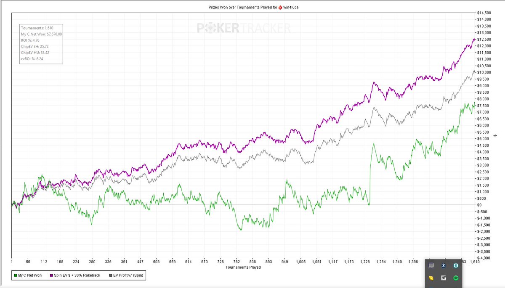Click the 782 x-axis tick label

[x=237, y=262]
